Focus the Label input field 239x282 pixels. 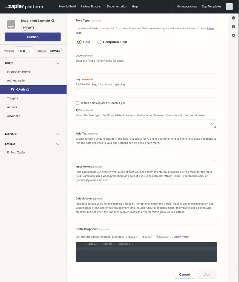146,69
